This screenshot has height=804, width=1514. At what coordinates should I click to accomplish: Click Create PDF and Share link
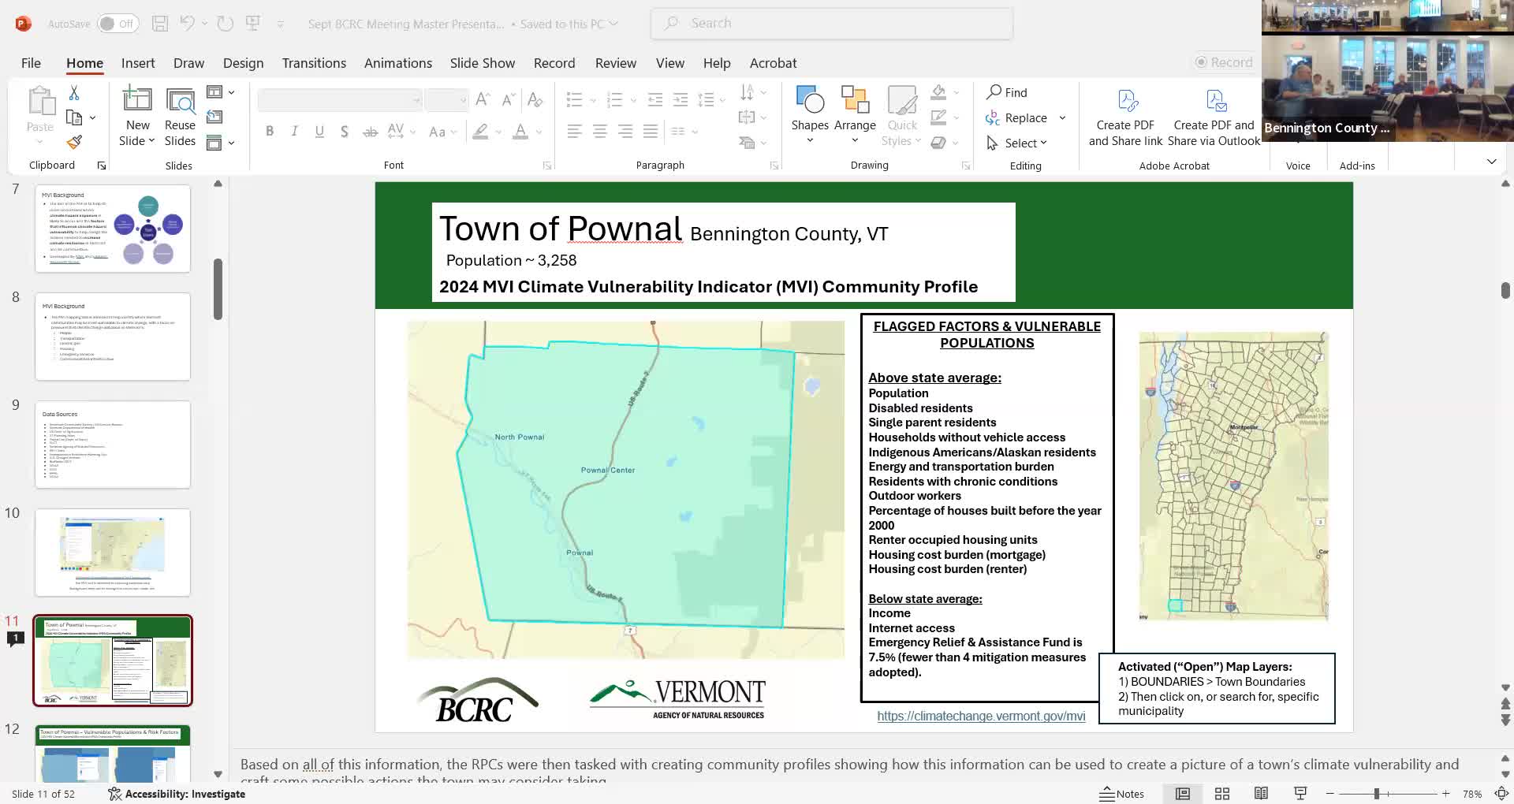tap(1125, 116)
